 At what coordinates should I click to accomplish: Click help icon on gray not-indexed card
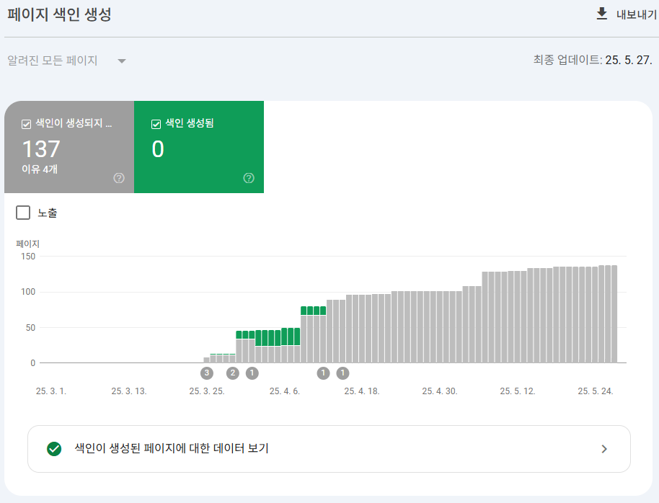click(x=119, y=178)
